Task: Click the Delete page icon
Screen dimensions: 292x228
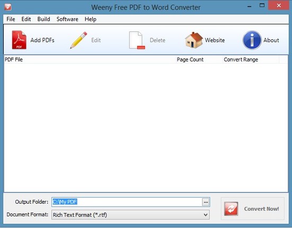Action: coord(137,40)
